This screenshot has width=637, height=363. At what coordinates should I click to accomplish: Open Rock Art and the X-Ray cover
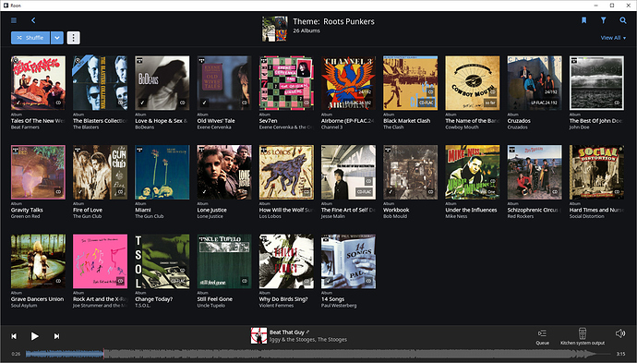pyautogui.click(x=100, y=261)
